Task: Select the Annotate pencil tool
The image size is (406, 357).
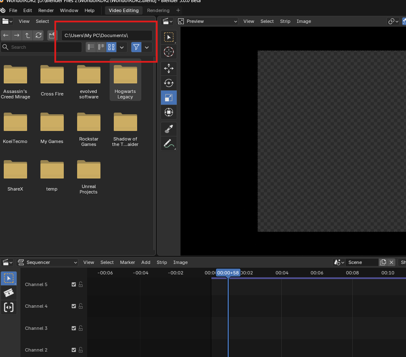Action: click(169, 143)
